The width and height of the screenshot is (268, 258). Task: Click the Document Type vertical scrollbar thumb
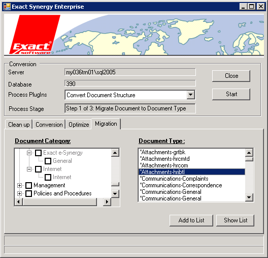(x=249, y=159)
